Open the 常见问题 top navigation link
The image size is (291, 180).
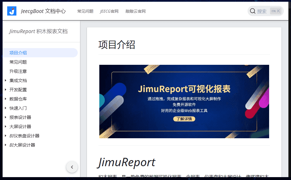[85, 11]
